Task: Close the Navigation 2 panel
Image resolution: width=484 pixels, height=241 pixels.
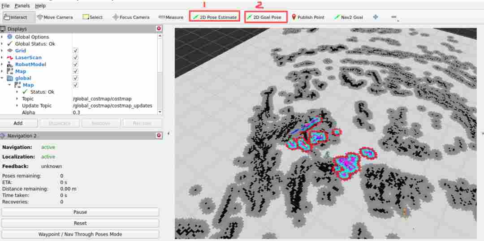Action: pyautogui.click(x=159, y=135)
